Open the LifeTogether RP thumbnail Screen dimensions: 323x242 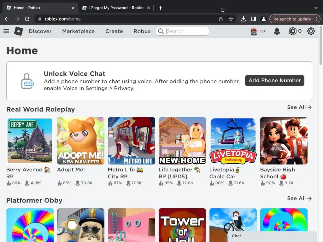(182, 141)
